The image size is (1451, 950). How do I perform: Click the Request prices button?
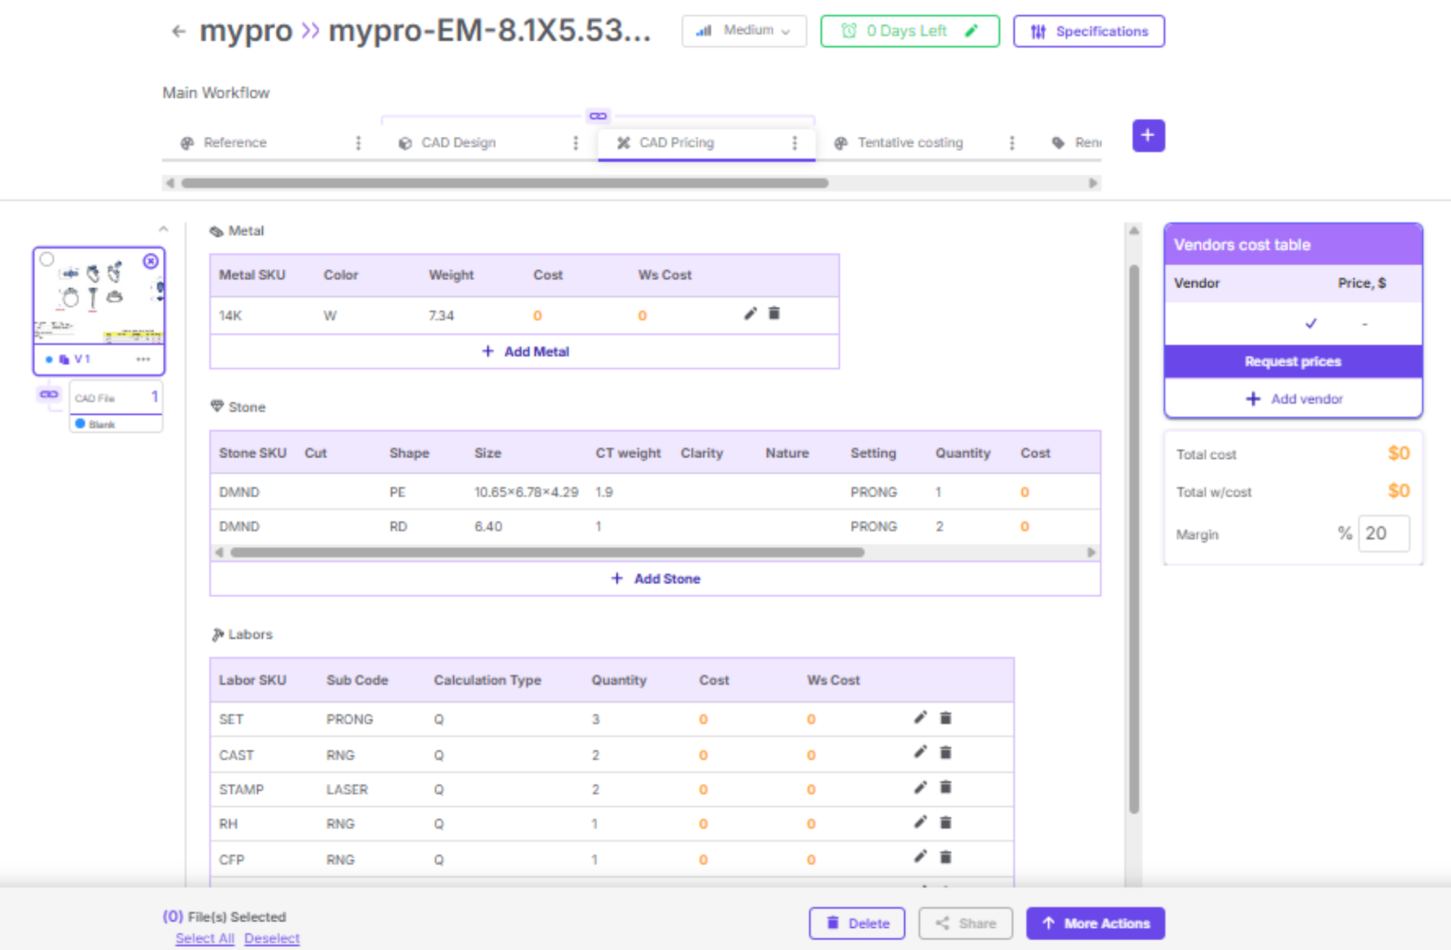click(1292, 362)
